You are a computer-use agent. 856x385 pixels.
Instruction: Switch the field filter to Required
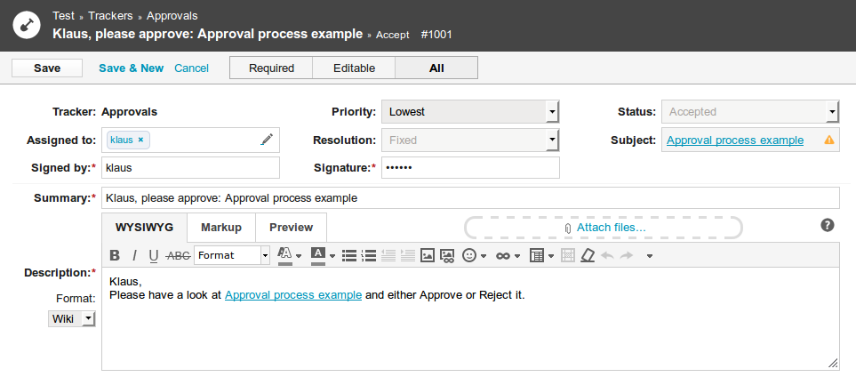271,68
